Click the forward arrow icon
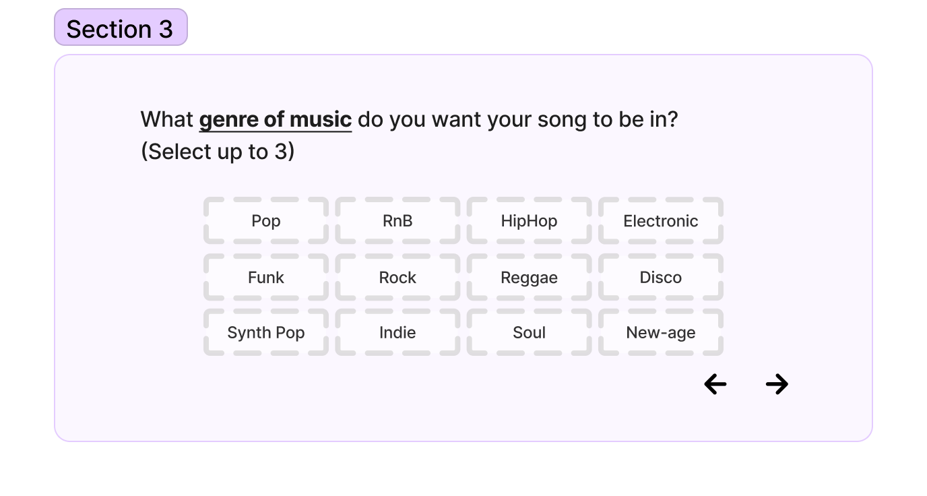The image size is (927, 496). [x=777, y=384]
